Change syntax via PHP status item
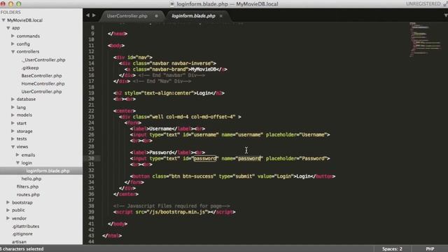Image resolution: width=448 pixels, height=252 pixels. (x=430, y=249)
